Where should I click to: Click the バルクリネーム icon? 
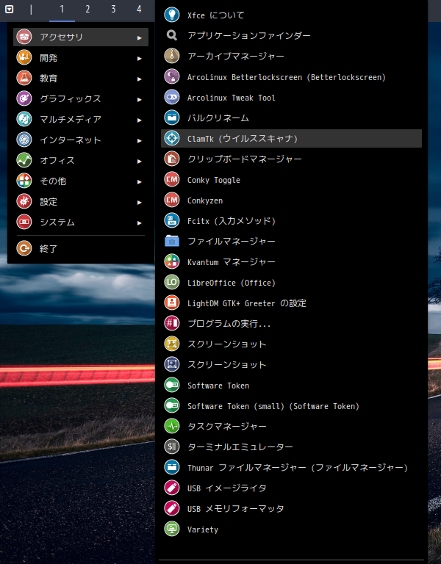(x=172, y=117)
